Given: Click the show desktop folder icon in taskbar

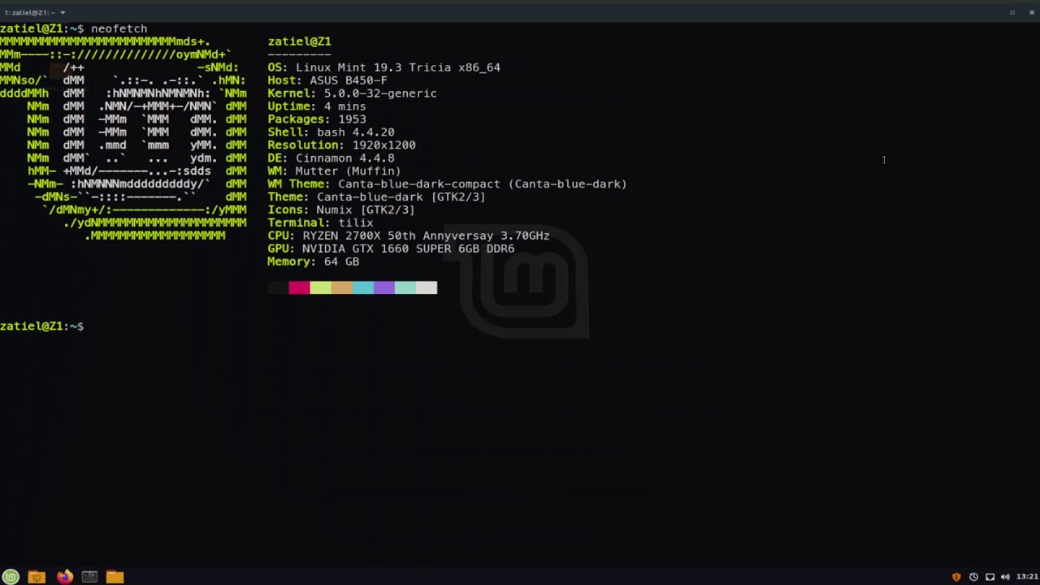Looking at the screenshot, I should point(36,577).
